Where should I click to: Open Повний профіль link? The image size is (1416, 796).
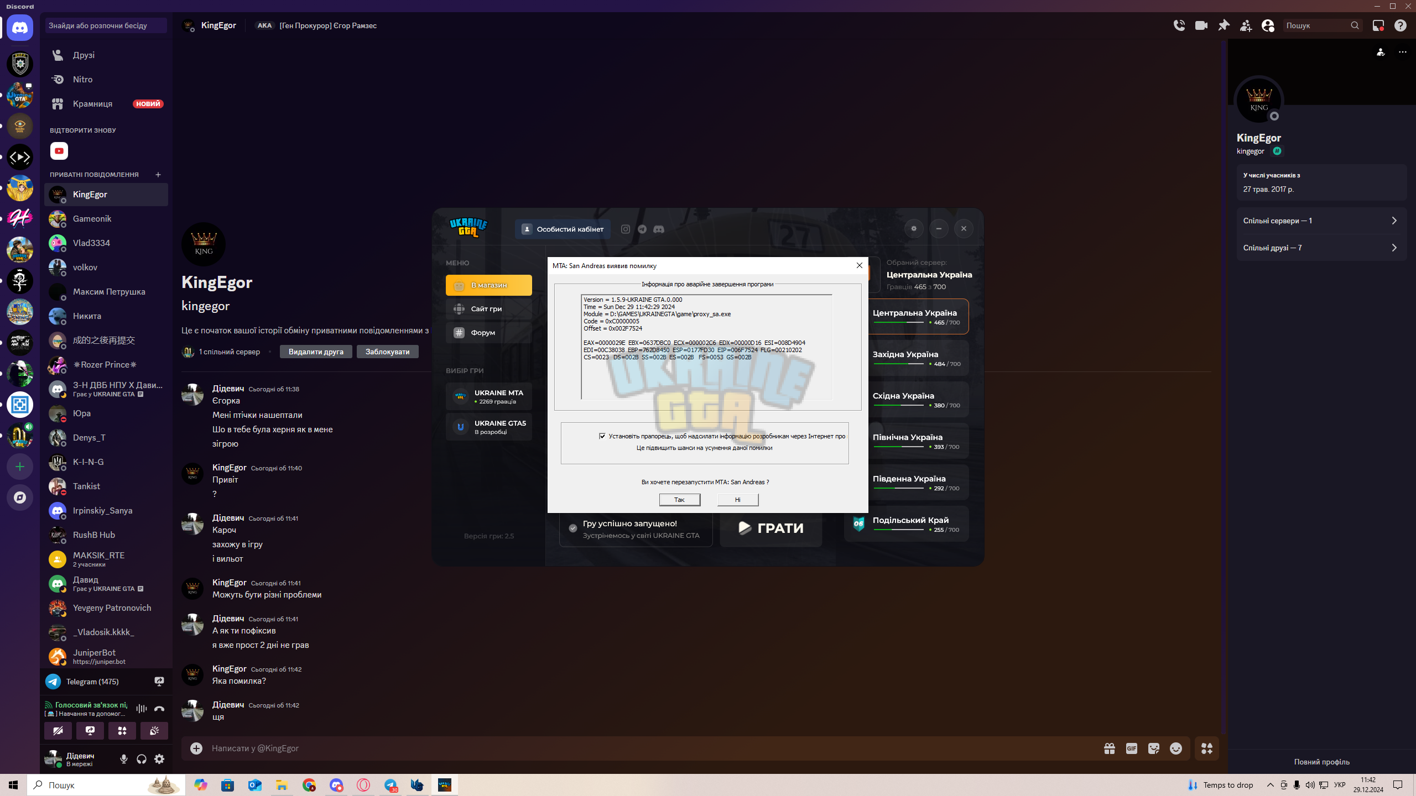tap(1322, 762)
